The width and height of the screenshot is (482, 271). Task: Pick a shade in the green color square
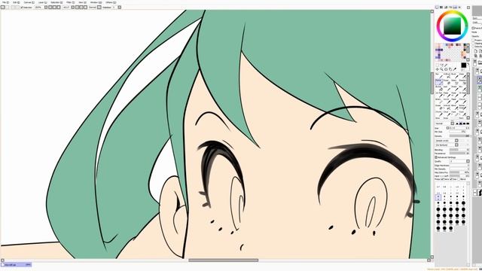[x=452, y=26]
